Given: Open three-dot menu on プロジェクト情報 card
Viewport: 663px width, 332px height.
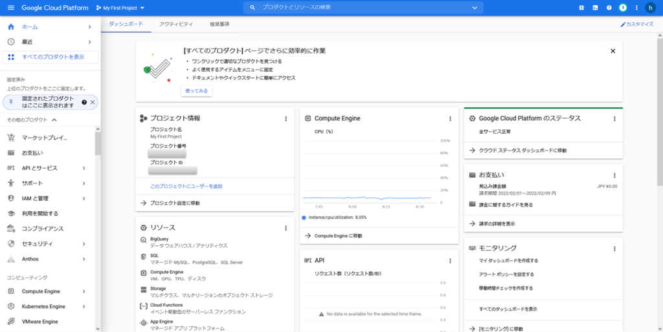Looking at the screenshot, I should 286,119.
